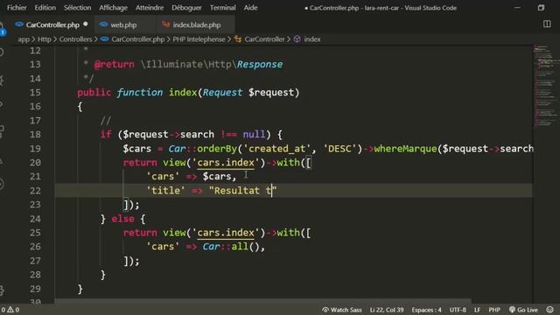
Task: Select the CarController class breadcrumb
Action: point(264,39)
